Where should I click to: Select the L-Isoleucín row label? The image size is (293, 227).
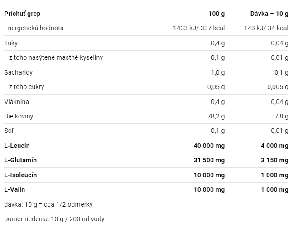pyautogui.click(x=20, y=175)
